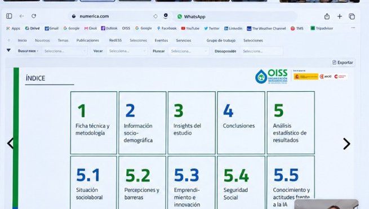
Task: Reload the page with refresh icon
Action: 34,16
